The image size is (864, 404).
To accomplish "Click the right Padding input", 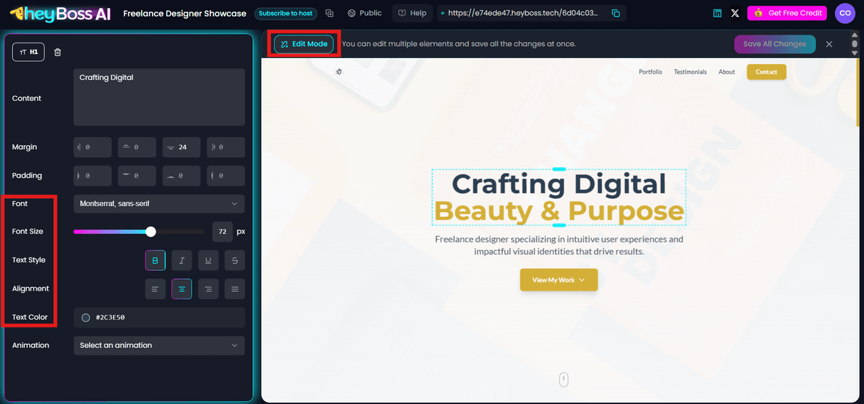I will [x=226, y=176].
